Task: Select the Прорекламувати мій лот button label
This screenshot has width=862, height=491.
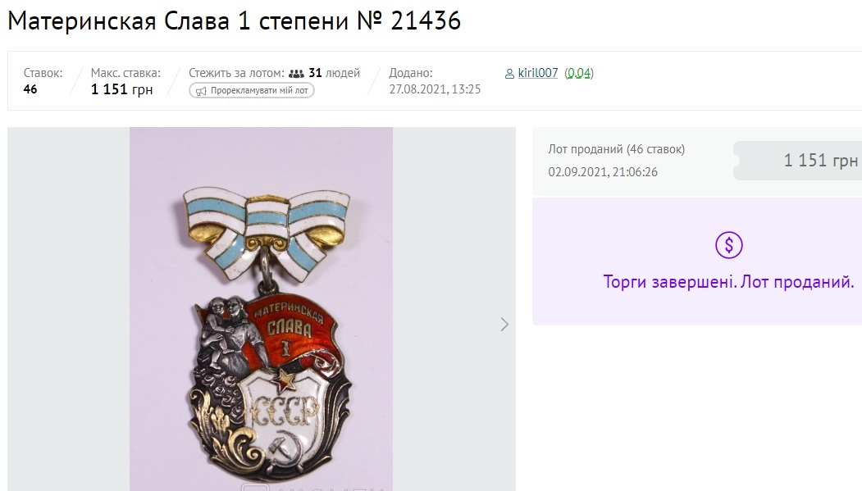Action: pyautogui.click(x=259, y=91)
